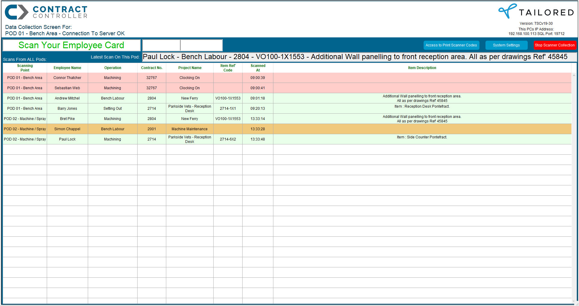Click the IP address 192.168.100.113 text
This screenshot has width=579, height=306.
coord(522,34)
